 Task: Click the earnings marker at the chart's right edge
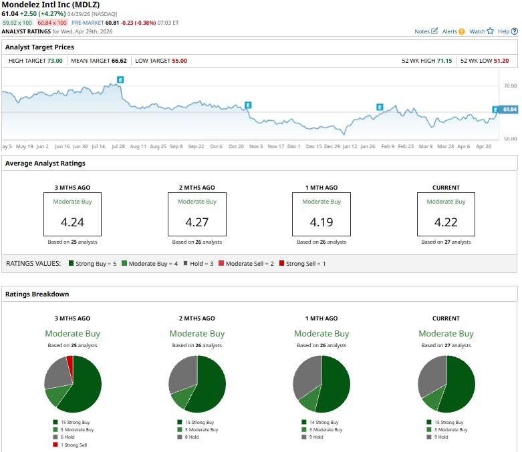(495, 109)
